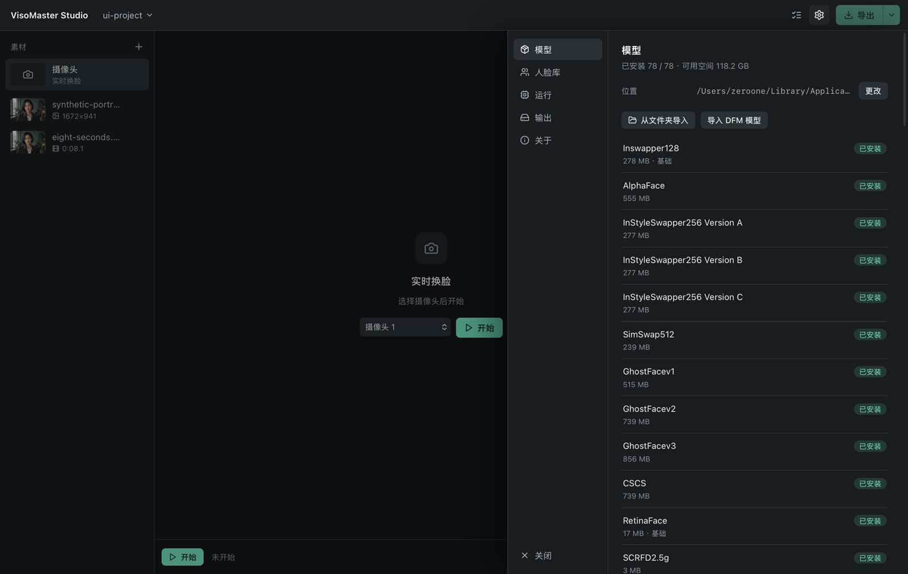This screenshot has width=908, height=574.
Task: Click InStyleSwapper256 Version C entry
Action: (x=755, y=303)
